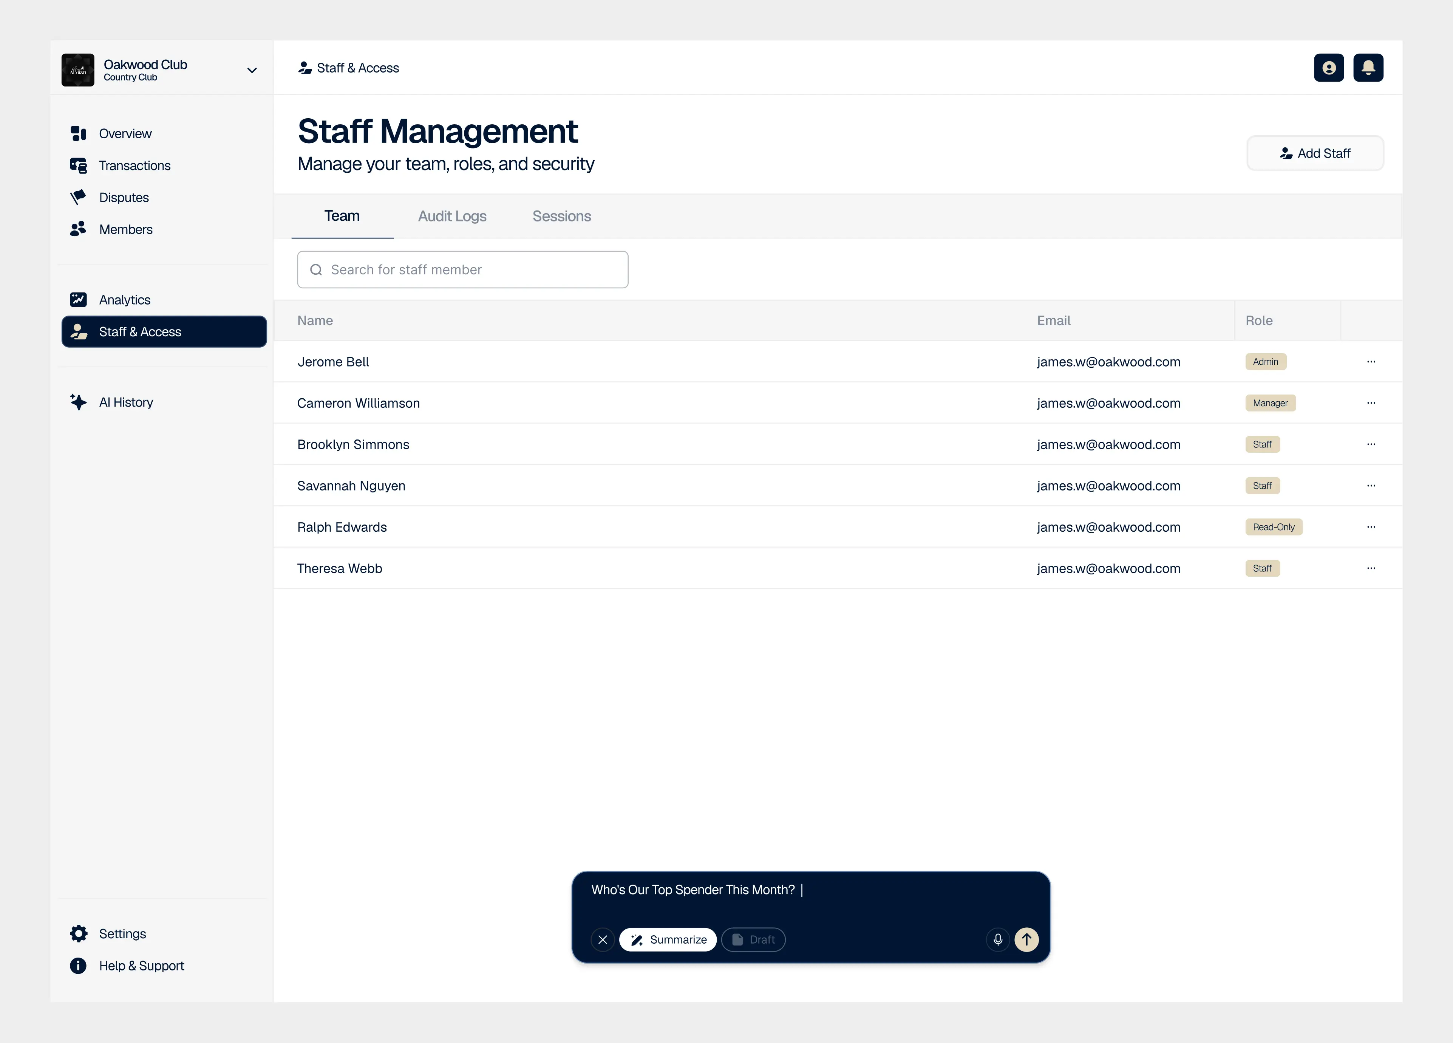
Task: Open actions menu for Jerome Bell
Action: [x=1372, y=361]
